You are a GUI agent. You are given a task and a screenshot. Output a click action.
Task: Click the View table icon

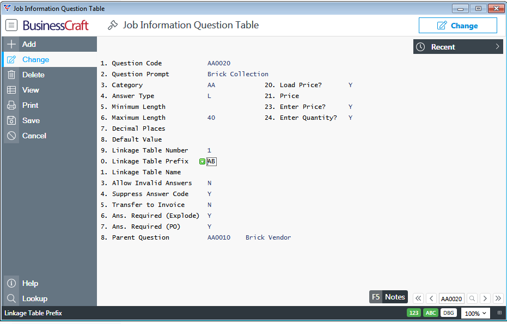(x=11, y=90)
